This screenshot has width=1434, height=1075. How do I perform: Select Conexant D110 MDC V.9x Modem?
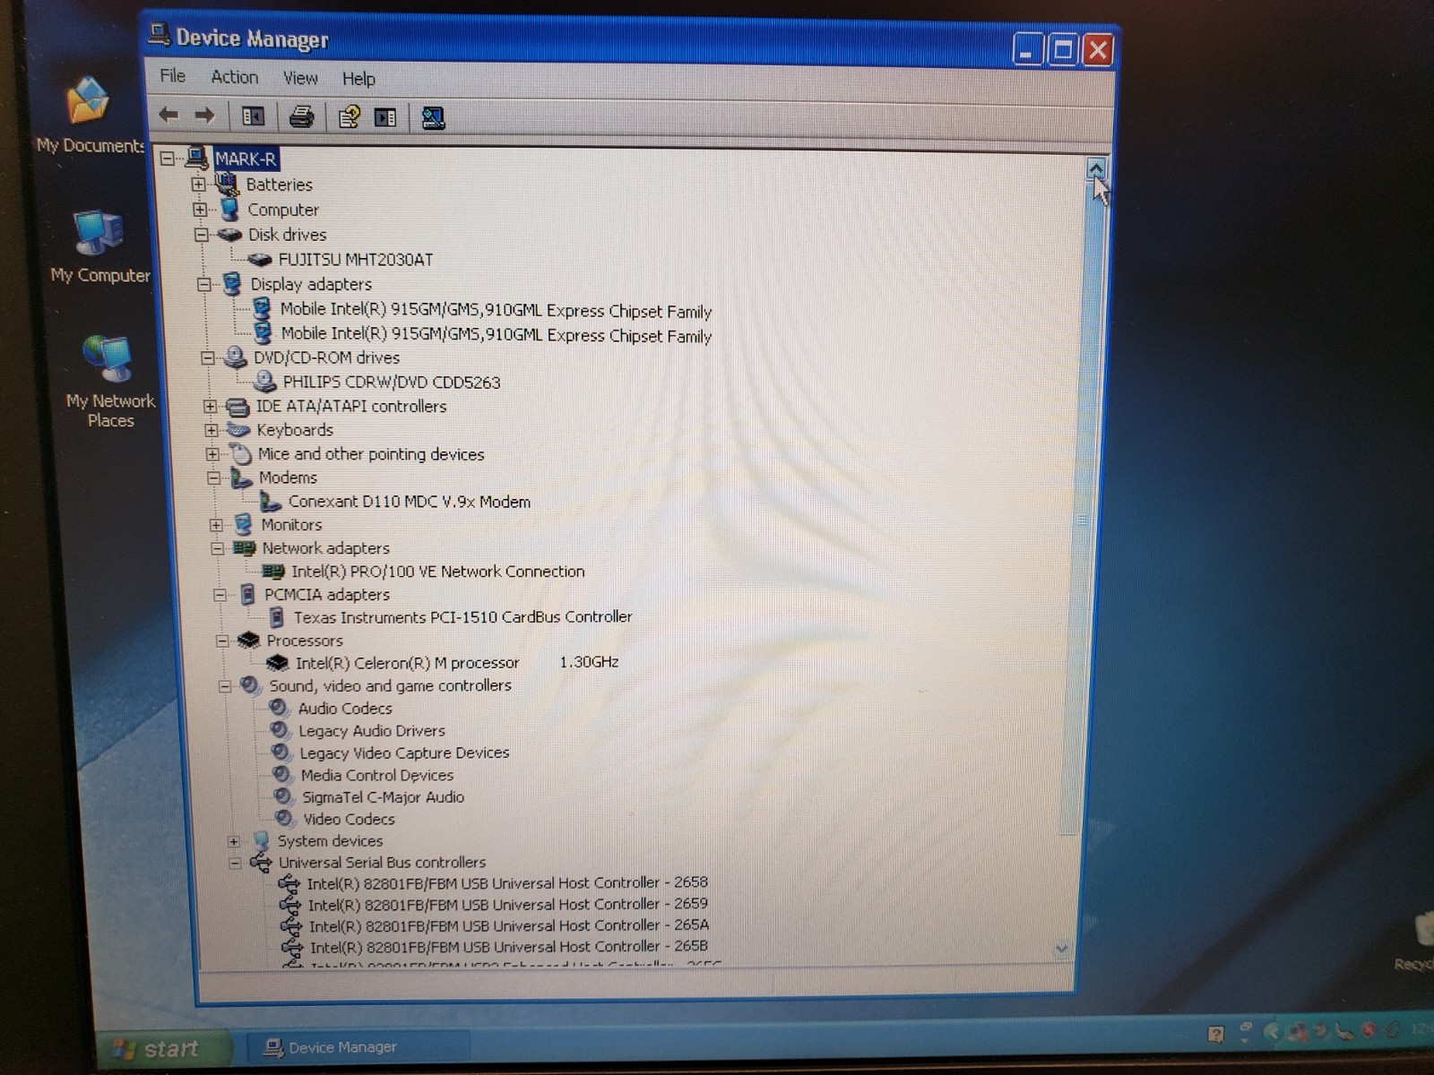409,502
